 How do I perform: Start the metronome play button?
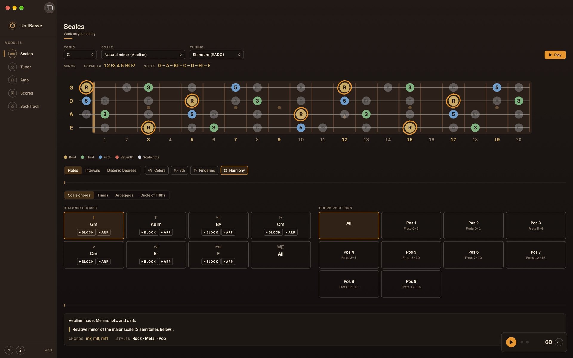coord(511,342)
